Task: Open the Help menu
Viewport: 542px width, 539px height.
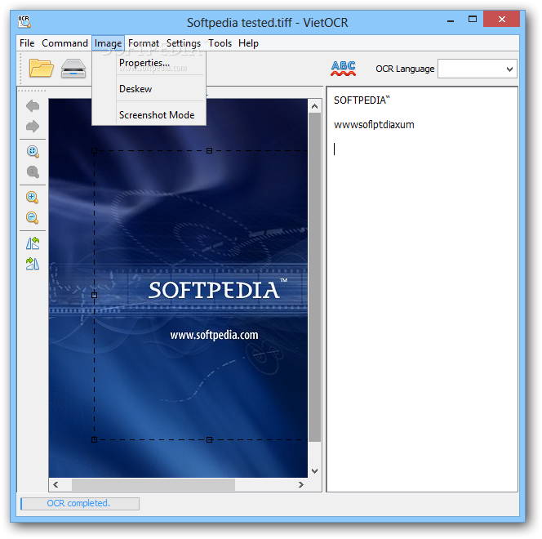Action: pyautogui.click(x=248, y=43)
